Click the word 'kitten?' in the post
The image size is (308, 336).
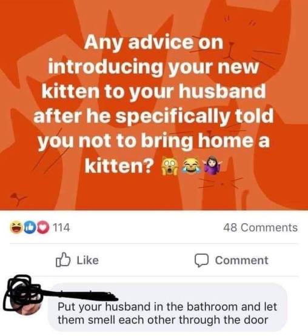[x=119, y=166]
